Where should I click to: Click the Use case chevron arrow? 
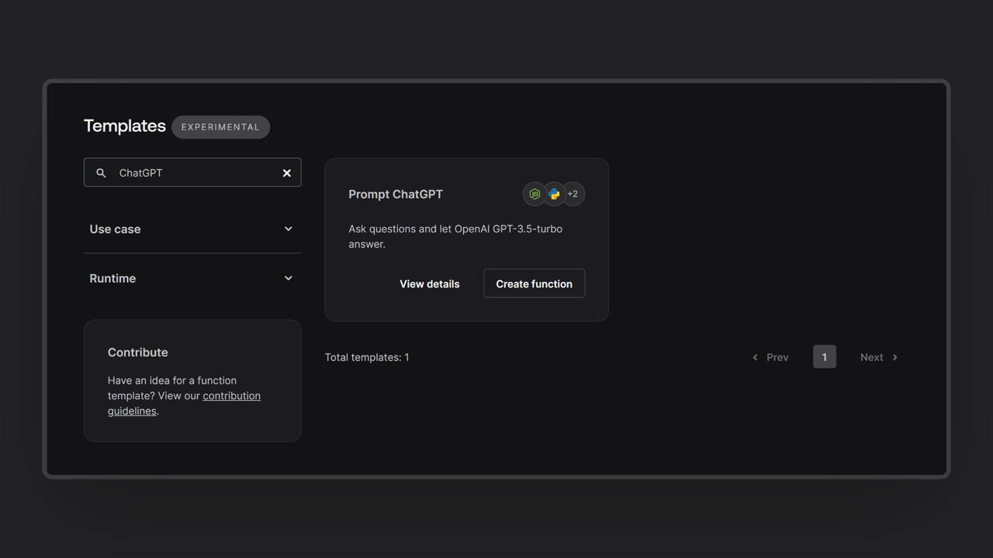(289, 229)
